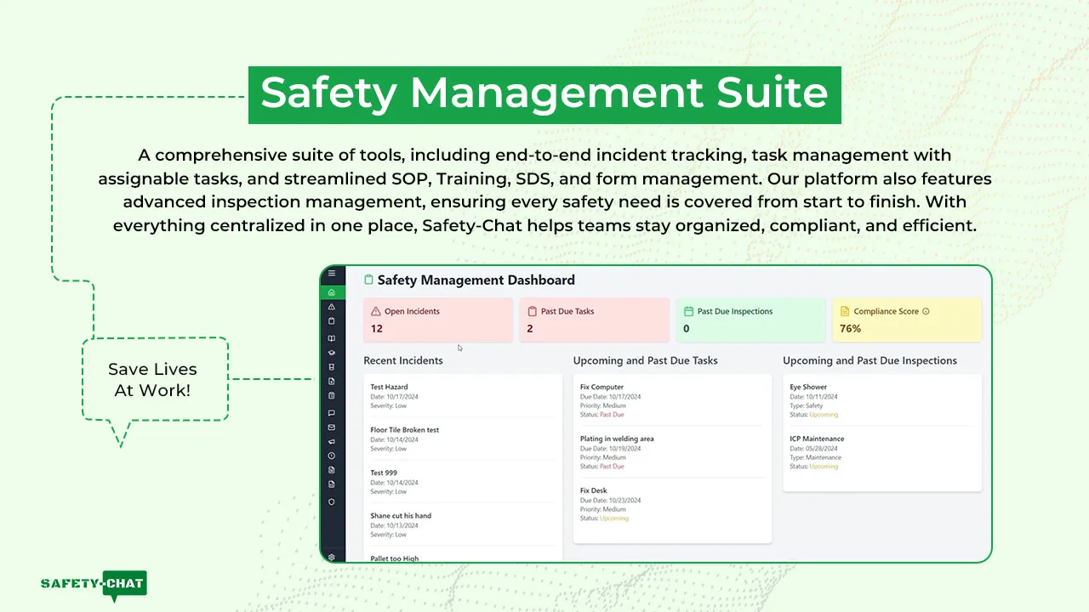Open the book icon in the sidebar
1089x612 pixels.
pyautogui.click(x=332, y=338)
